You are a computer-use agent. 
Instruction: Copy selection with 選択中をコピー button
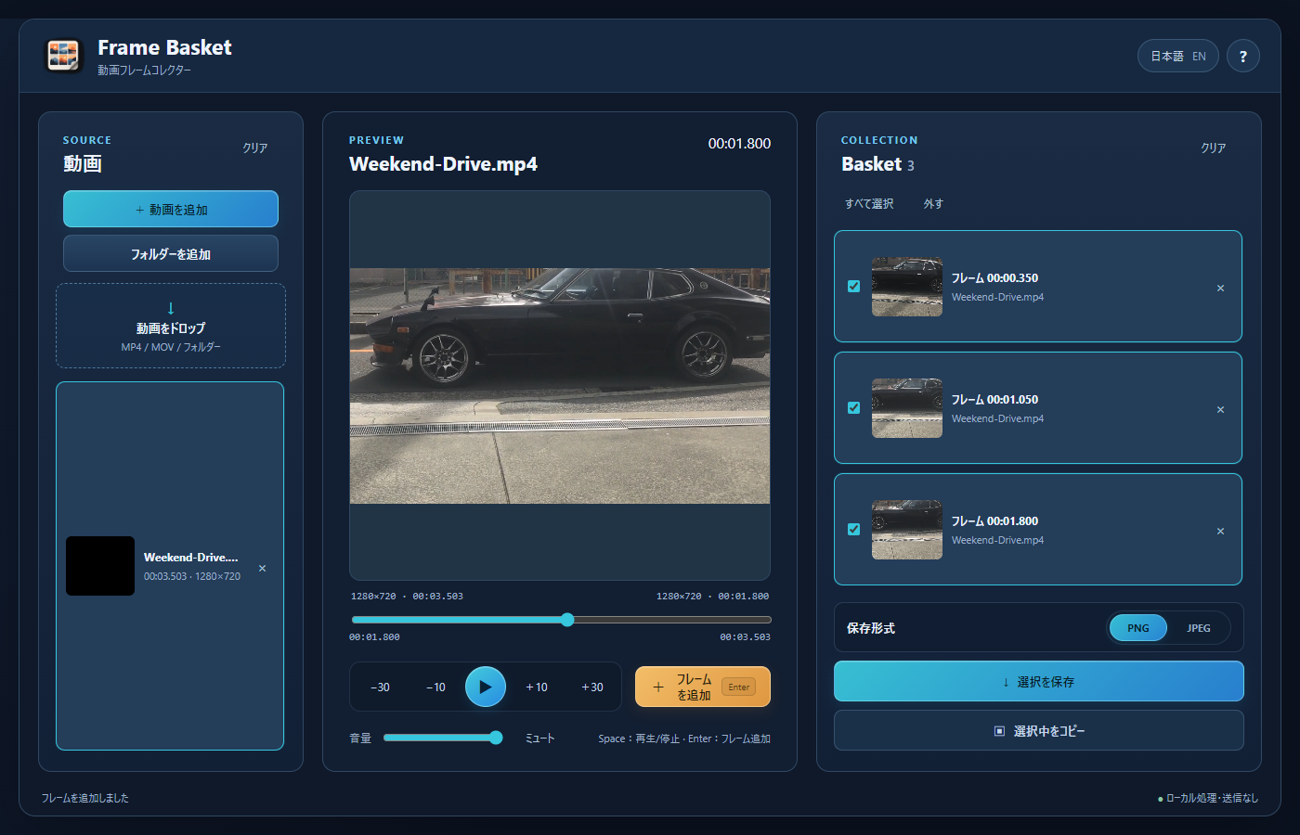pyautogui.click(x=1038, y=730)
